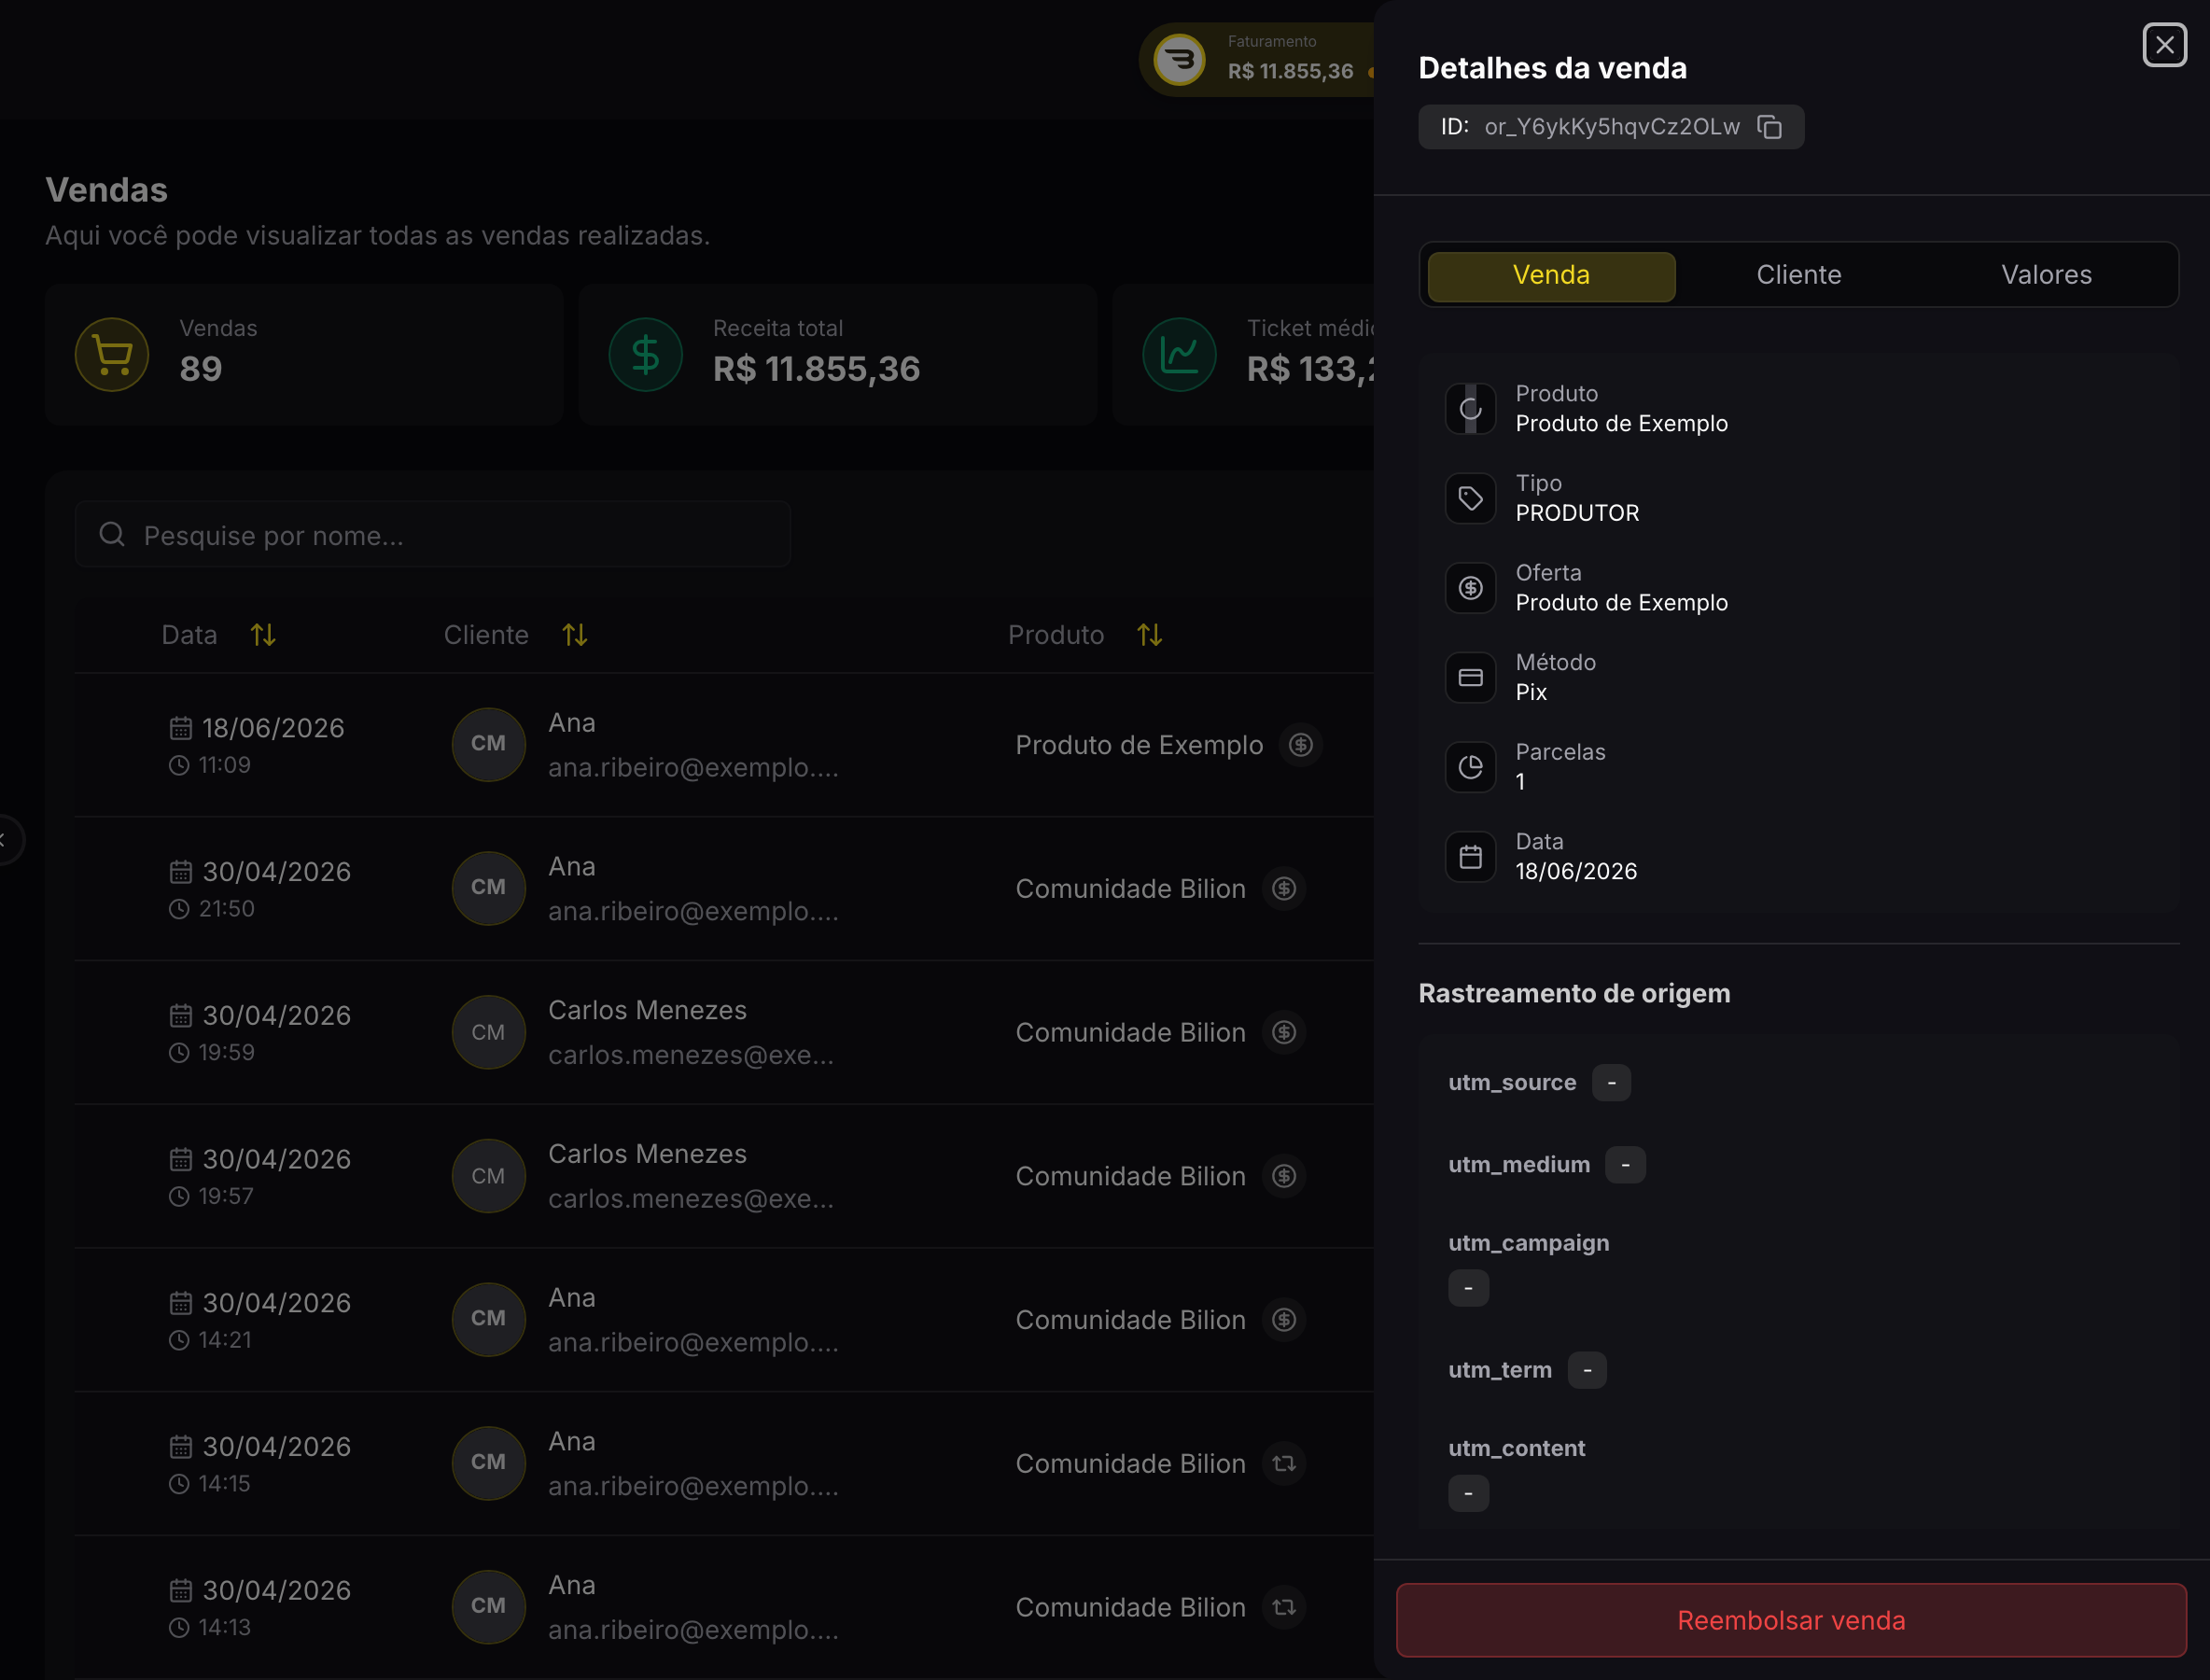Click the Parcelas pie chart icon
Screen dimensions: 2210x1680
coord(1470,767)
